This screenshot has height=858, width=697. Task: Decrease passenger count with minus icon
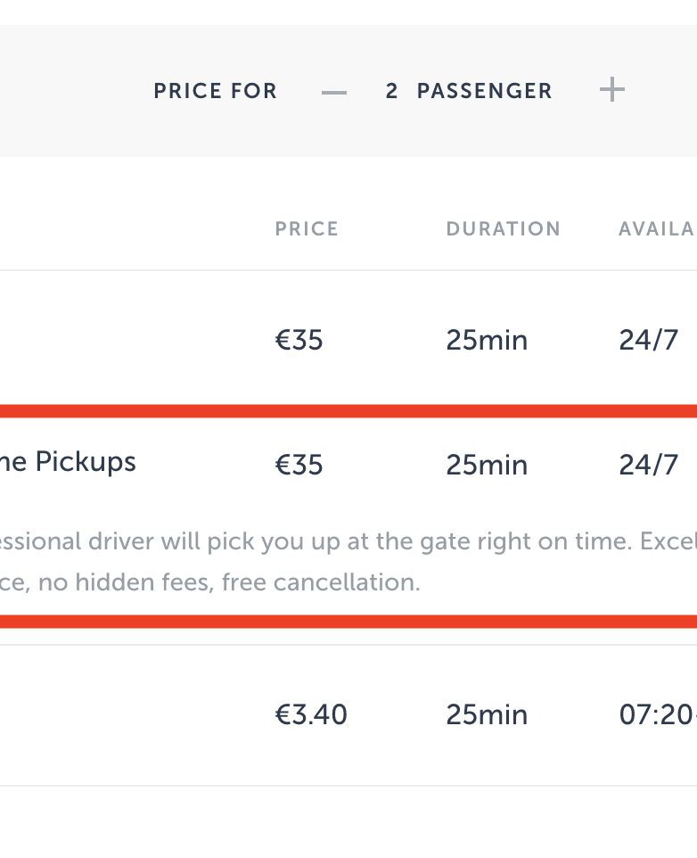click(334, 91)
